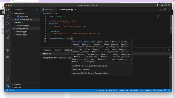This screenshot has height=98, width=175.
Task: Open the Accounts menu icon
Action: coord(8,79)
